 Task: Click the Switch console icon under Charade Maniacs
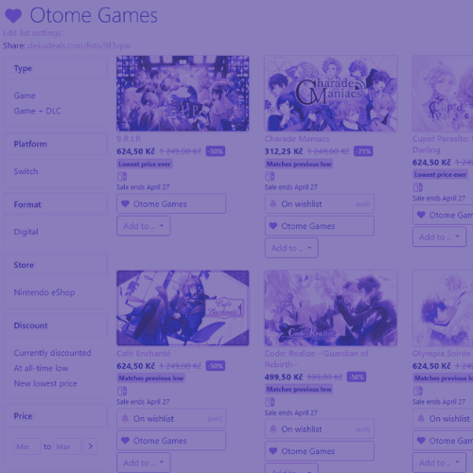point(270,176)
